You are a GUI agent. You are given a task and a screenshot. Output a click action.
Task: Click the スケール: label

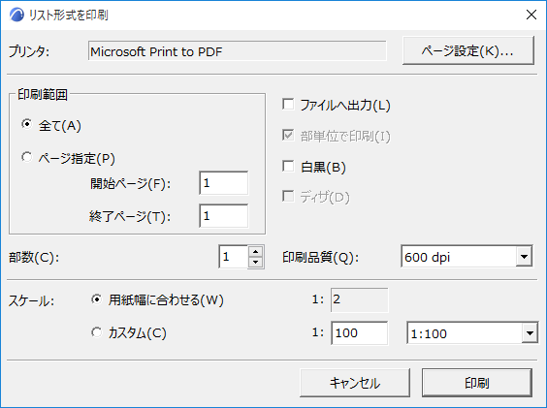pyautogui.click(x=31, y=300)
